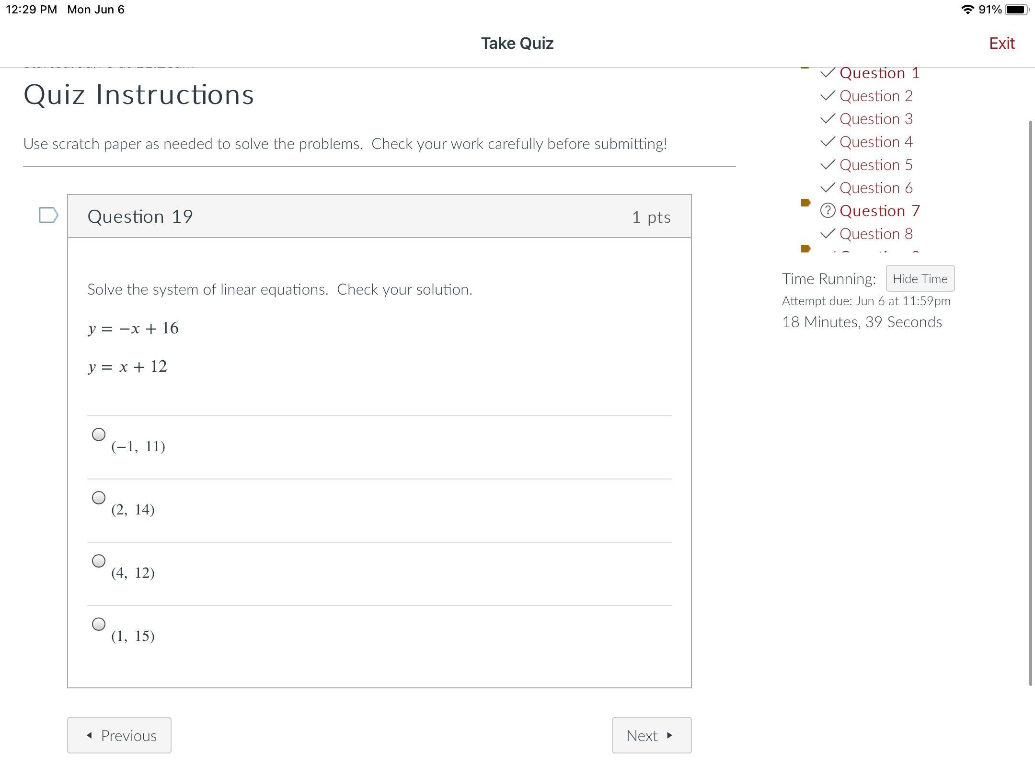The width and height of the screenshot is (1035, 776).
Task: Click the checkmark icon beside Question 5
Action: point(828,165)
